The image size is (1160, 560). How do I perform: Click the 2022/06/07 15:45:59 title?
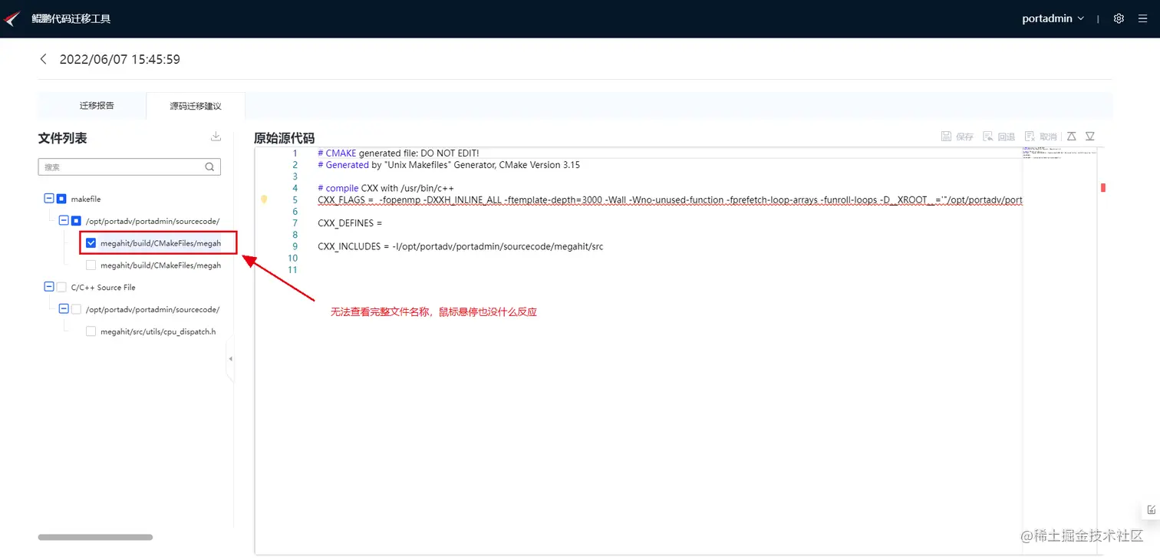pyautogui.click(x=120, y=59)
